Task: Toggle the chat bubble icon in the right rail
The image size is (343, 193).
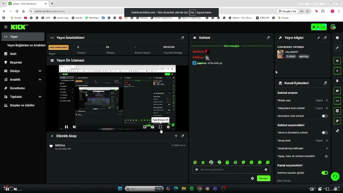Action: [337, 91]
